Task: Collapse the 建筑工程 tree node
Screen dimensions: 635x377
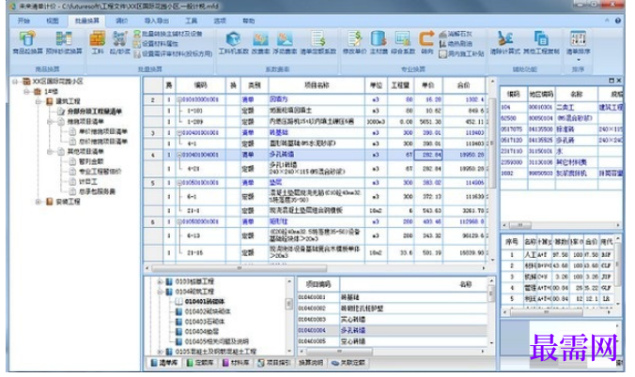Action: pos(39,101)
